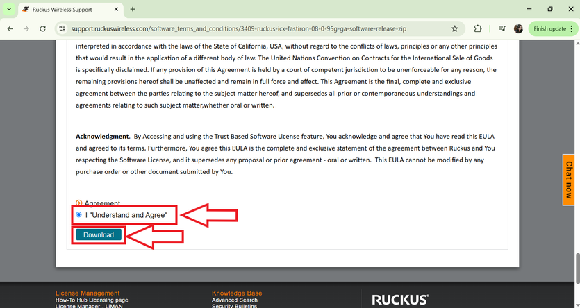The image size is (580, 308).
Task: Open the media controls icon in toolbar
Action: 502,29
